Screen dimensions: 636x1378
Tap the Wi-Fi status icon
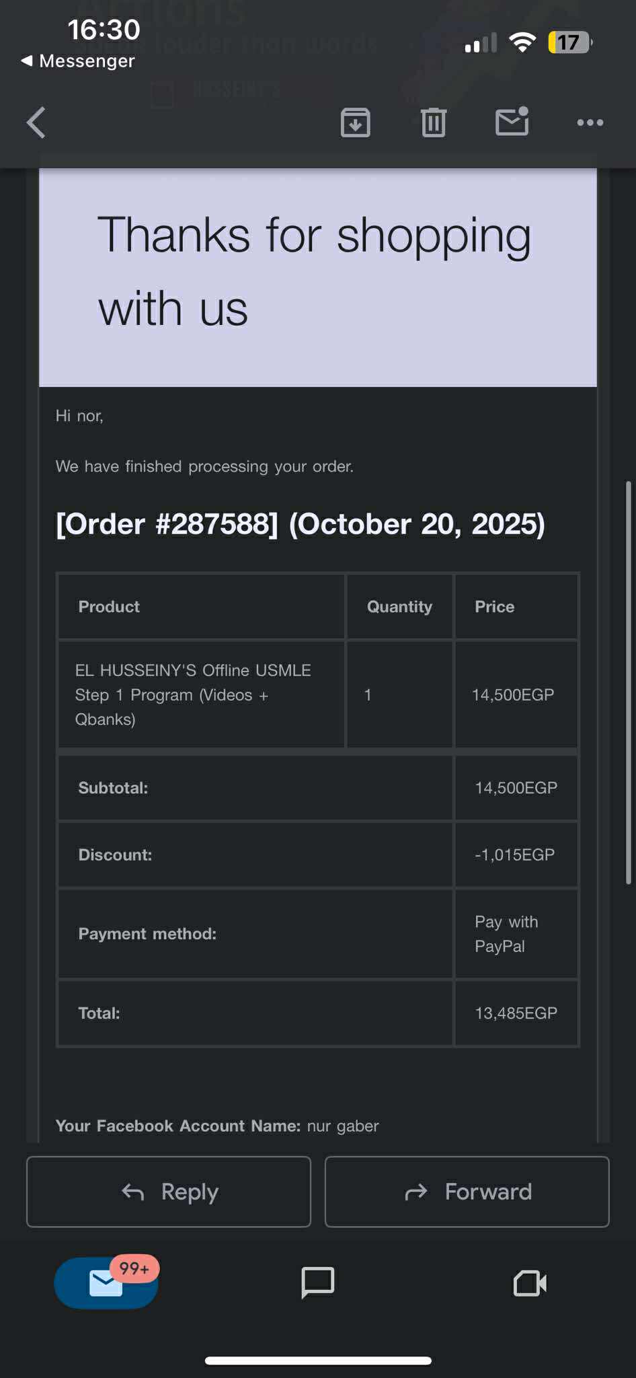point(522,42)
